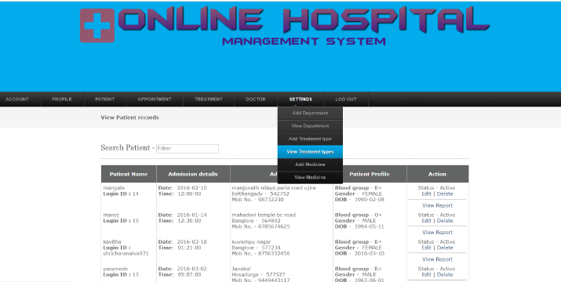The width and height of the screenshot is (561, 282).
Task: Open the Profile menu
Action: [62, 99]
